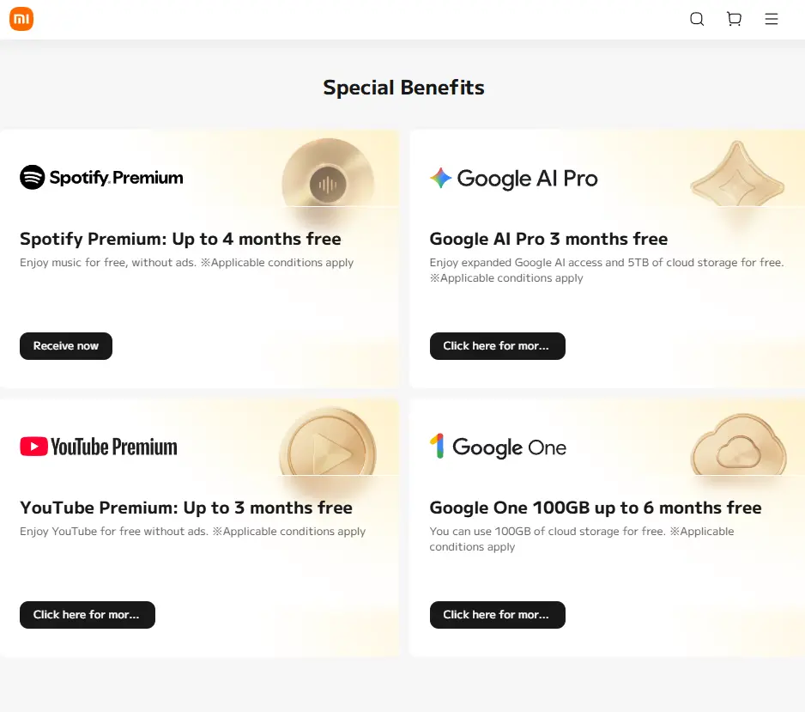Click Google AI Pro's more details button
The height and width of the screenshot is (712, 805).
coord(498,346)
